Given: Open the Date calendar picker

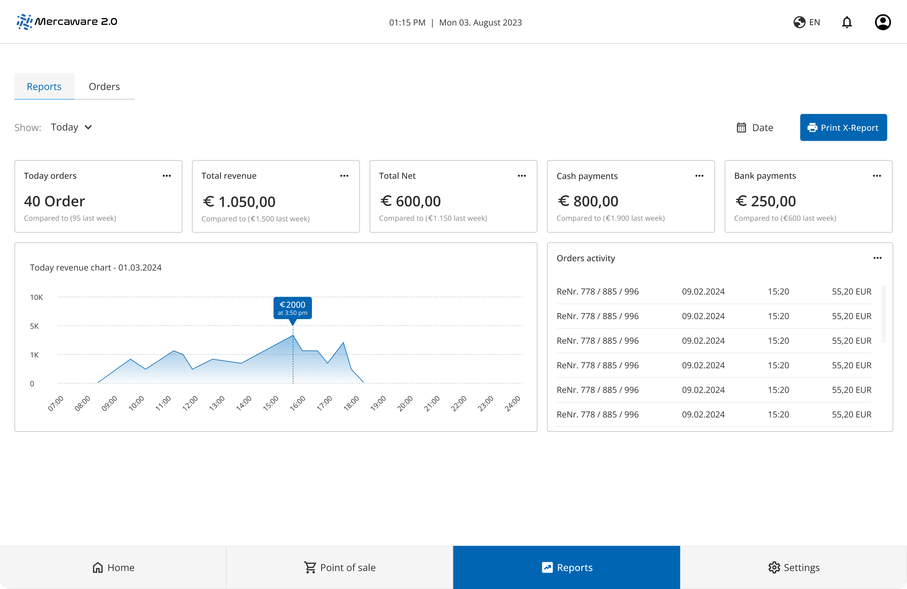Looking at the screenshot, I should (x=755, y=128).
